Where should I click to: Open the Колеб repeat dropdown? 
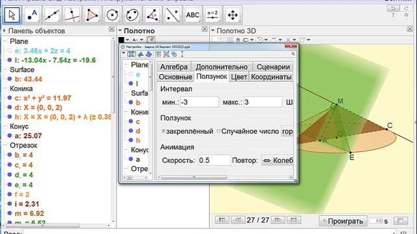tap(277, 161)
